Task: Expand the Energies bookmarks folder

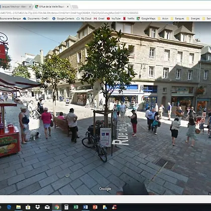Action: (x=193, y=19)
